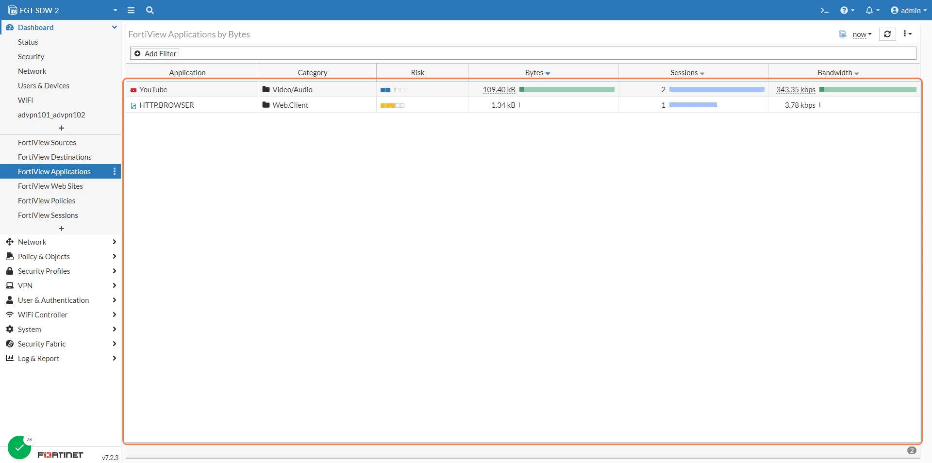The image size is (932, 463).
Task: Click Add Filter button
Action: (155, 53)
